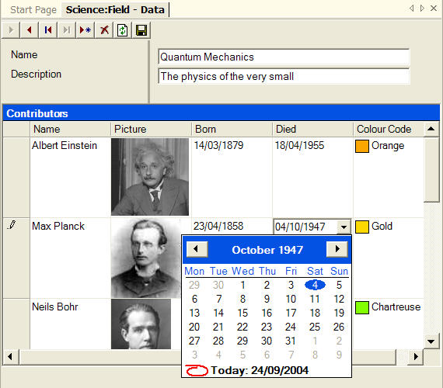Sort by Colour Code column header
The height and width of the screenshot is (388, 443).
click(389, 130)
